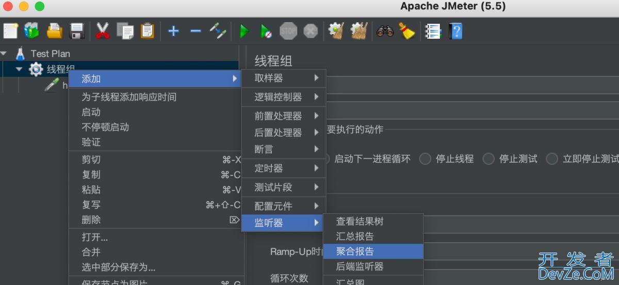This screenshot has width=619, height=285.
Task: Collapse all nodes with the minus icon
Action: pos(196,31)
